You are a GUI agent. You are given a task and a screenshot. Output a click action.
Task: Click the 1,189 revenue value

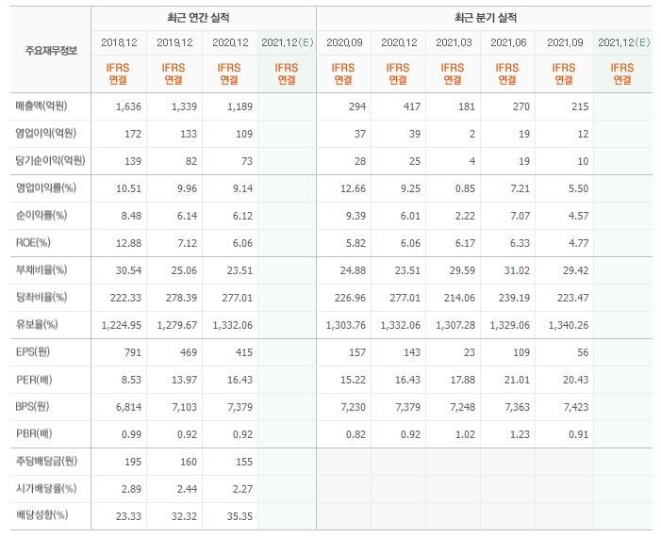240,106
